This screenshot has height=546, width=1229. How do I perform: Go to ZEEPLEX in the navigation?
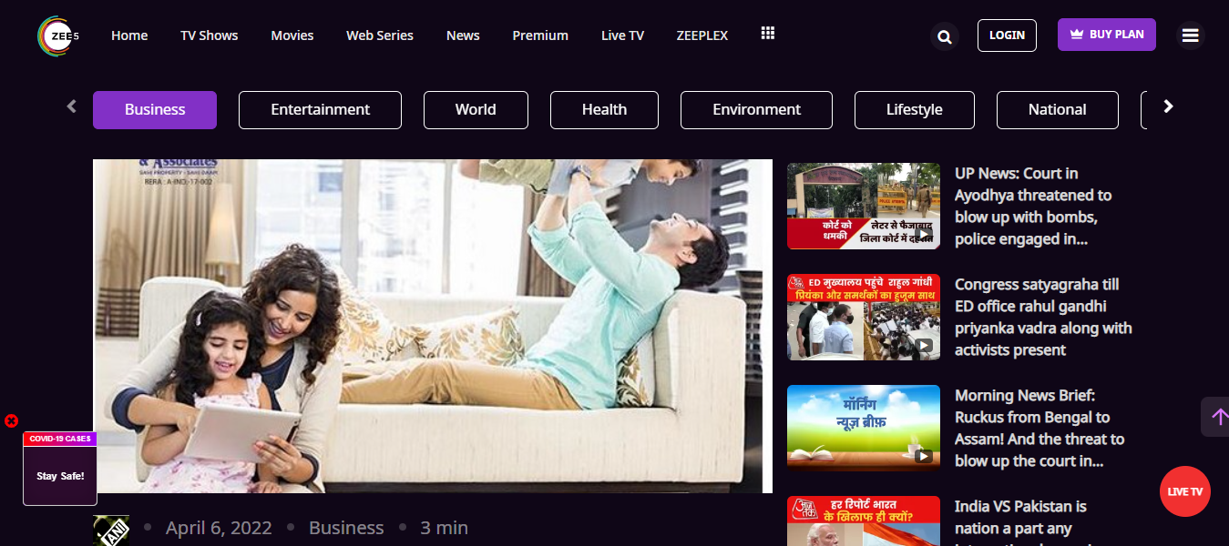coord(702,35)
